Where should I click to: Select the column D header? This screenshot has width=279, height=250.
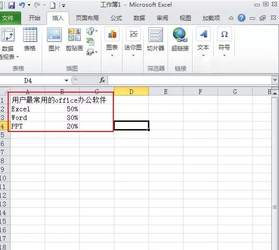point(131,91)
